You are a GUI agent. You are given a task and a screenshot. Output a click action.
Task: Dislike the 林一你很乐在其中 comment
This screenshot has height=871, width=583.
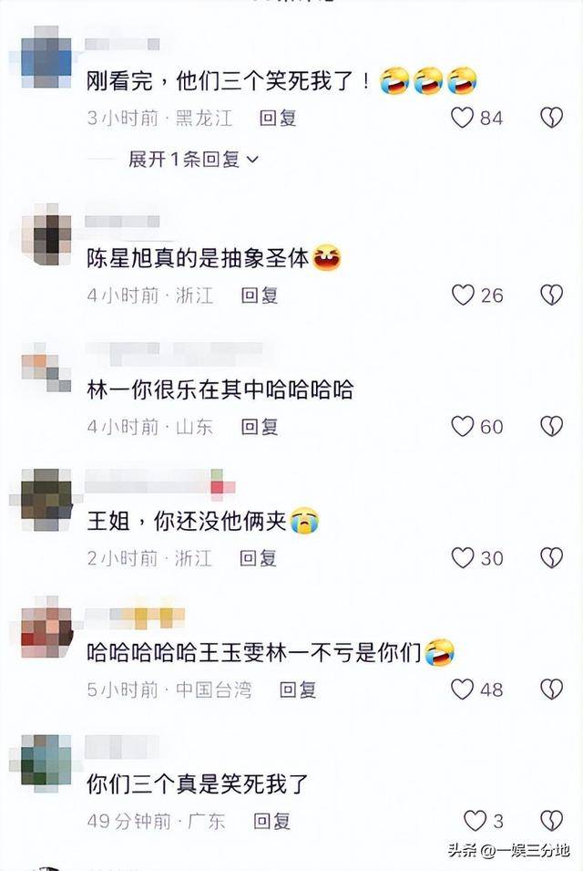coord(551,426)
